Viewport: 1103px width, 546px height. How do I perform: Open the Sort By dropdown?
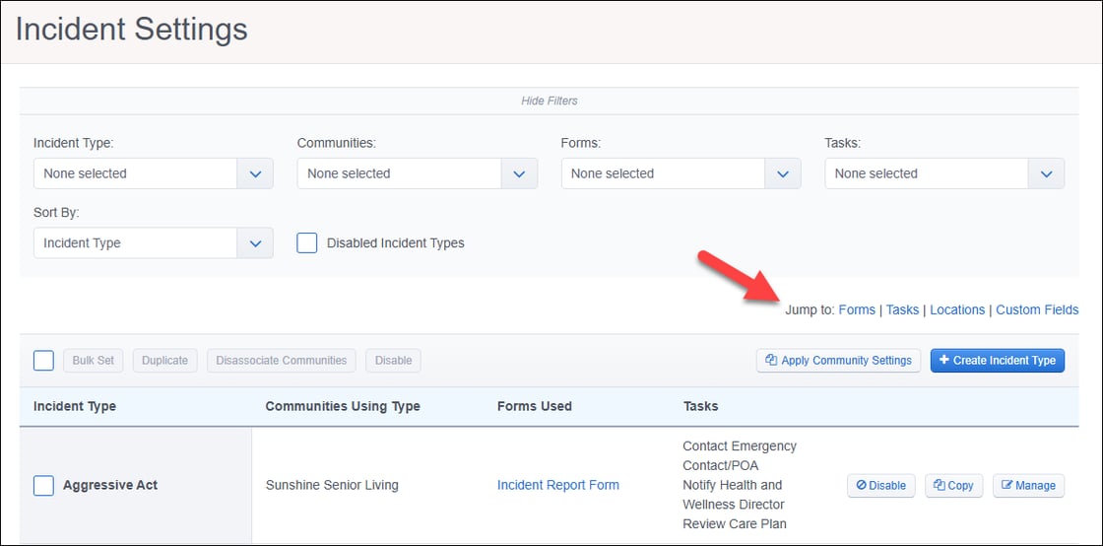coord(154,242)
